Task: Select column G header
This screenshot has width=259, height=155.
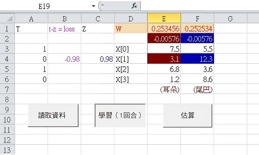Action: click(231, 18)
